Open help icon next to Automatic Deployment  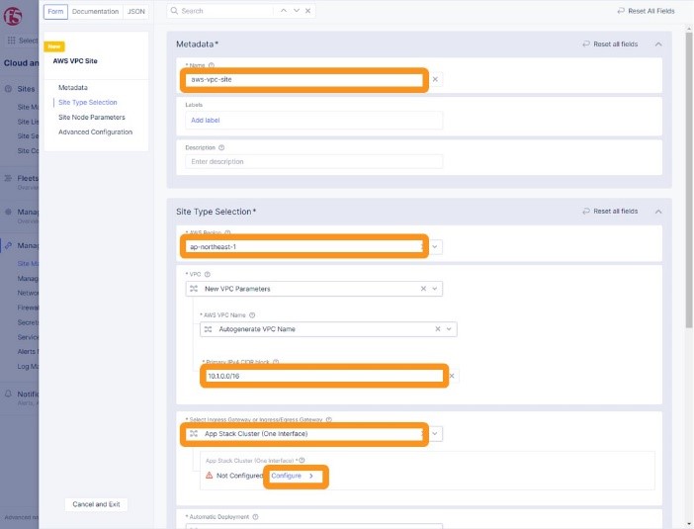tap(255, 516)
